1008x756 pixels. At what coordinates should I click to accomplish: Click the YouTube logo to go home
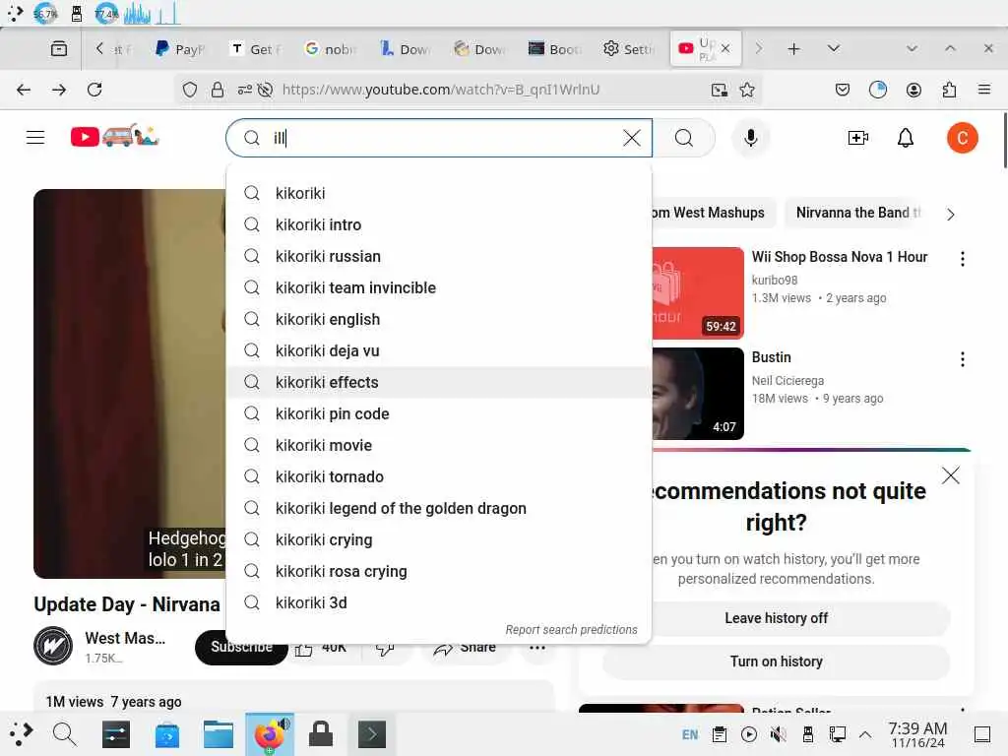pos(114,136)
